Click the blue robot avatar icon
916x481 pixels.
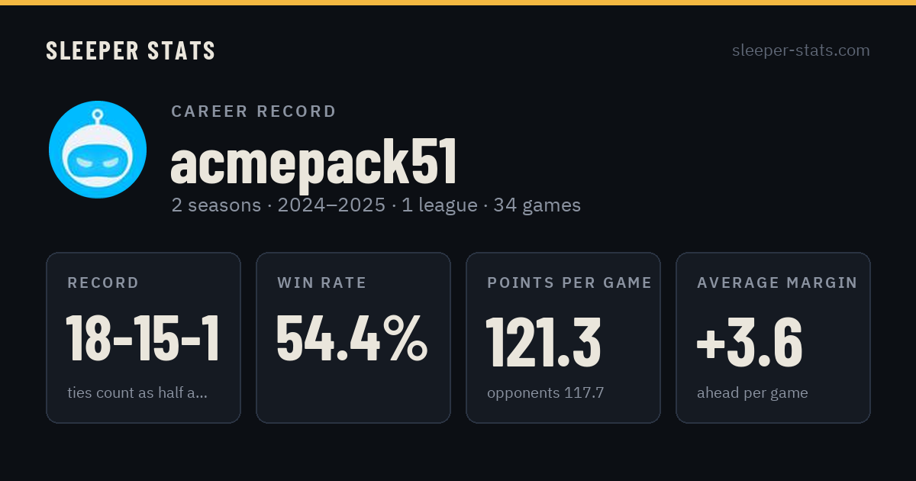[98, 150]
